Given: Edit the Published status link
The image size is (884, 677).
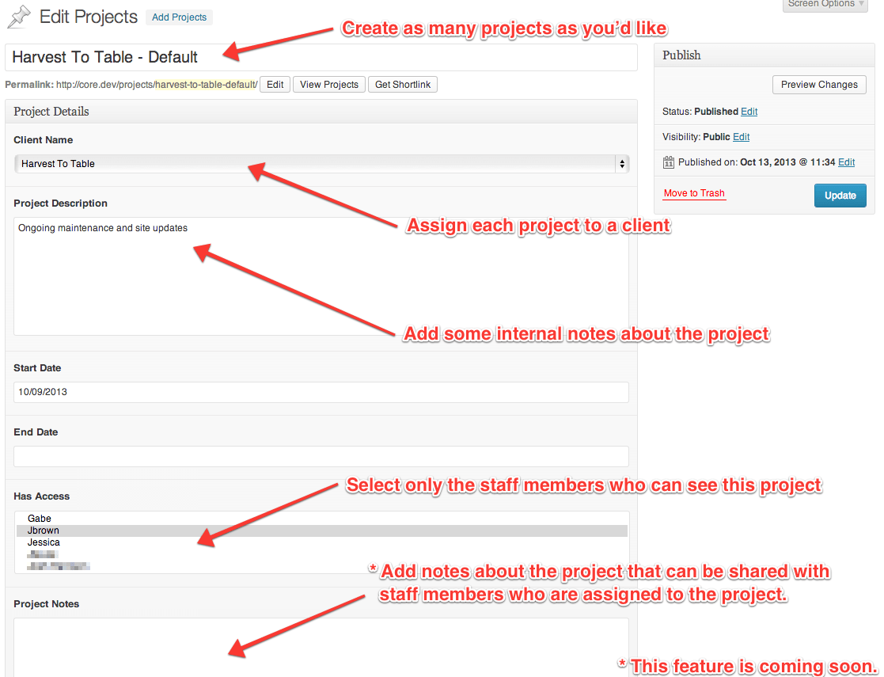Looking at the screenshot, I should pos(749,112).
